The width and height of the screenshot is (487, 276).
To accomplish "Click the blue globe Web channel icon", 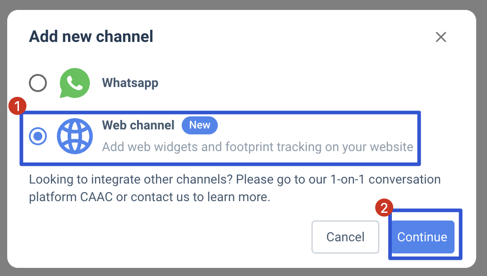I will tap(74, 136).
